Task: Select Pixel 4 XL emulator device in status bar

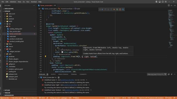Action: pos(151,98)
